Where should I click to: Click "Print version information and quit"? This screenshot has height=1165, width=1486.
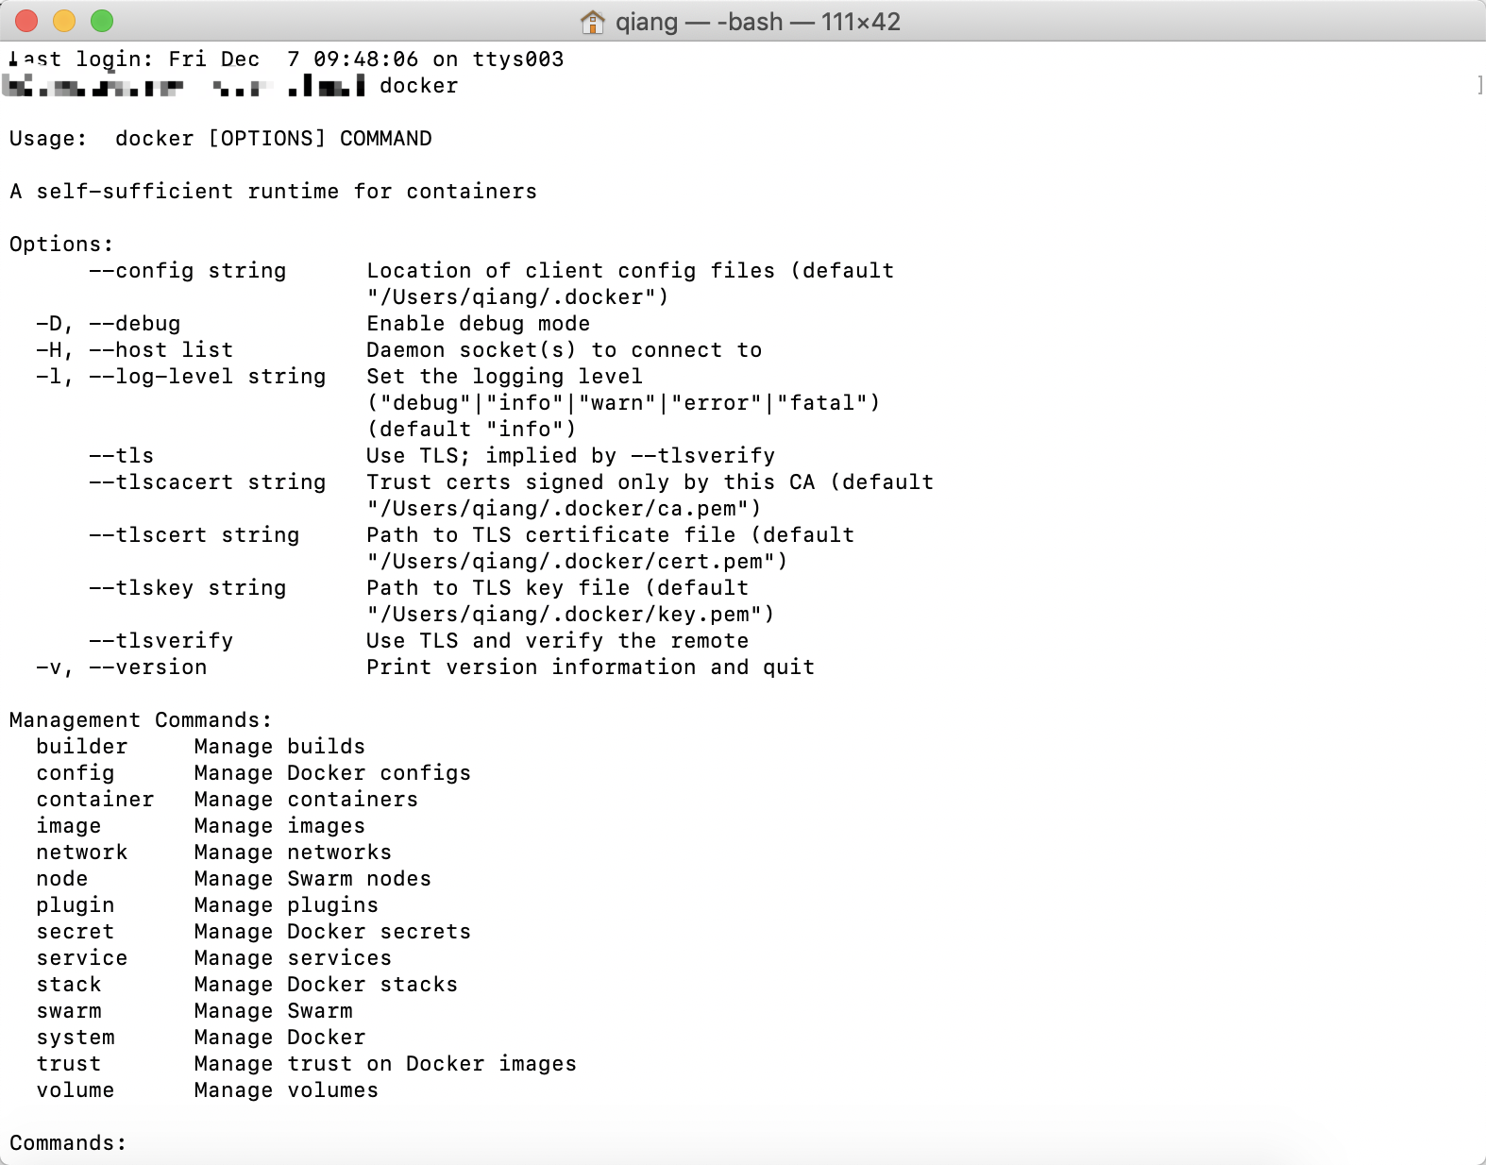point(591,667)
